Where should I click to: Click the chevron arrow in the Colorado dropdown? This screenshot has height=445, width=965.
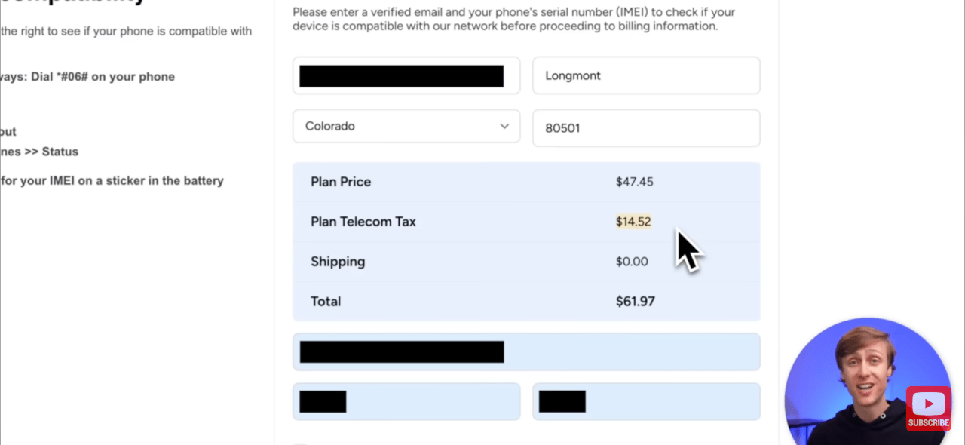(x=504, y=126)
